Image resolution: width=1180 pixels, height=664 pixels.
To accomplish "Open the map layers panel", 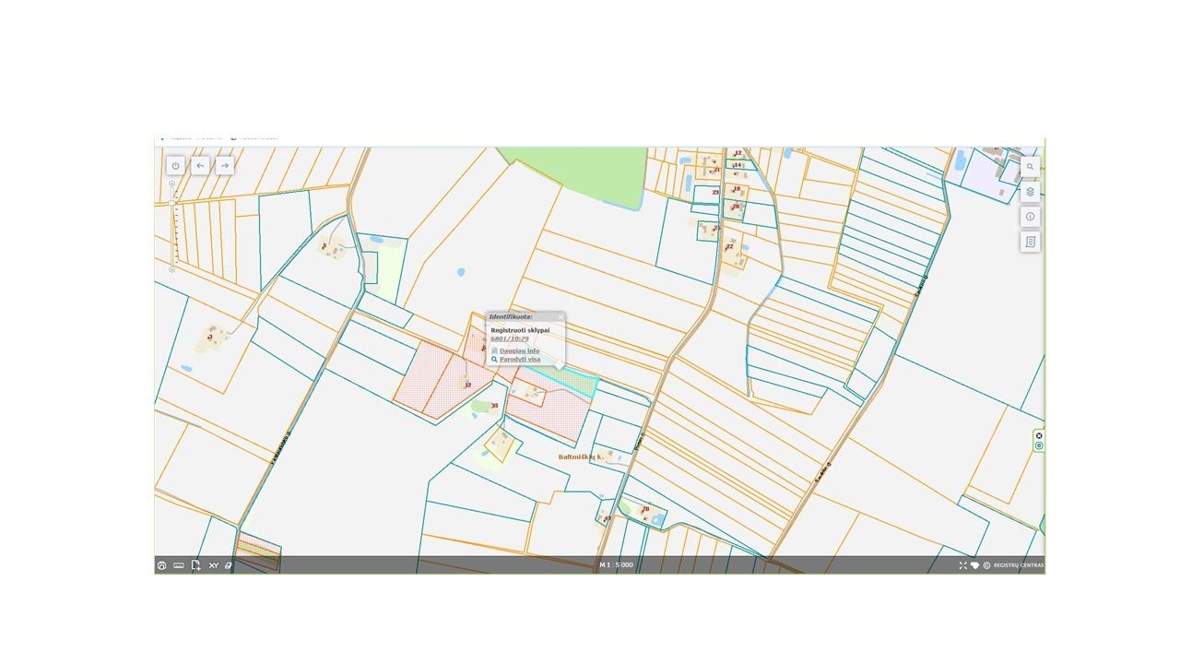I will [x=1030, y=192].
